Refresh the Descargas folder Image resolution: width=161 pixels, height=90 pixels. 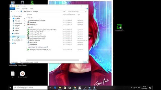click(x=65, y=12)
